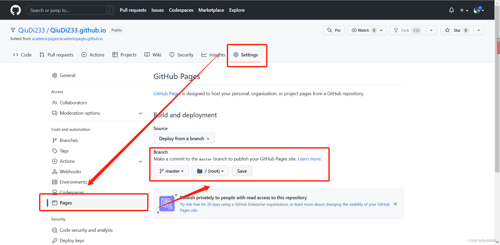Open Explore in the top navigation
This screenshot has width=500, height=245.
click(x=237, y=10)
